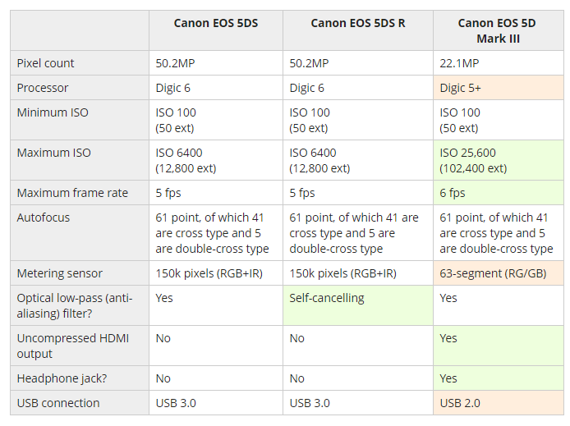Screen dimensions: 570x426
Task: Click the 6 fps cell
Action: [499, 193]
